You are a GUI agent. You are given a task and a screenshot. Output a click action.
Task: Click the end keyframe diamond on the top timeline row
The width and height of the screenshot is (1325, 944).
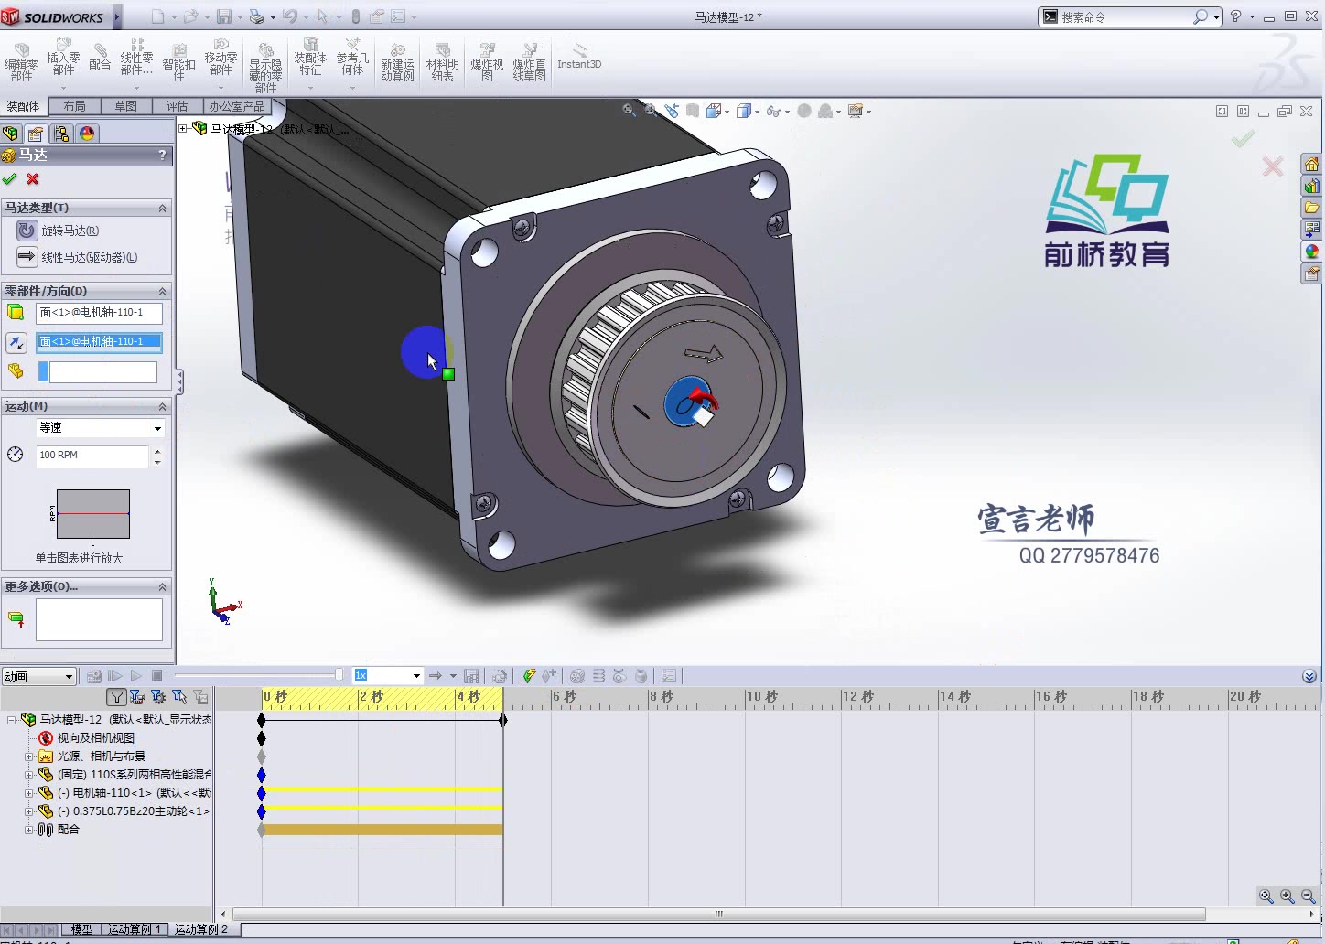pos(503,720)
